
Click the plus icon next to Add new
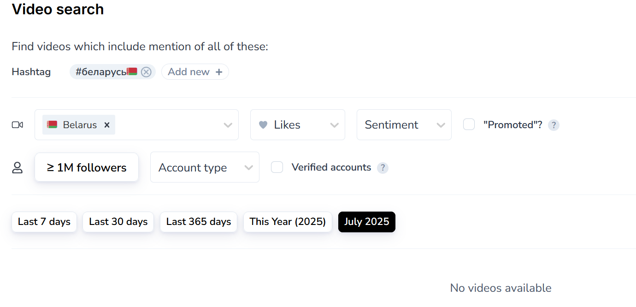click(219, 72)
